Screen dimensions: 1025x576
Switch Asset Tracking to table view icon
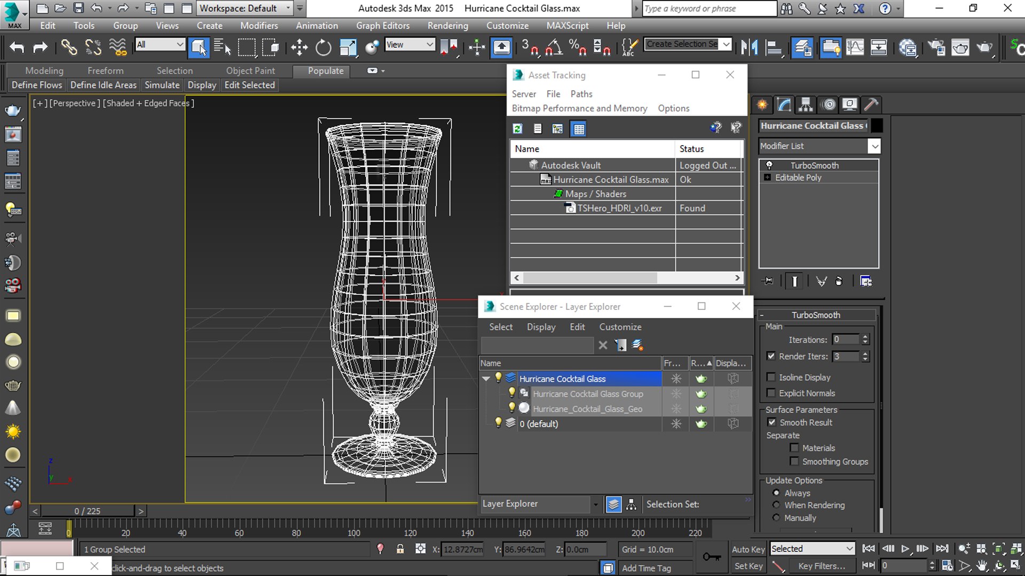579,129
